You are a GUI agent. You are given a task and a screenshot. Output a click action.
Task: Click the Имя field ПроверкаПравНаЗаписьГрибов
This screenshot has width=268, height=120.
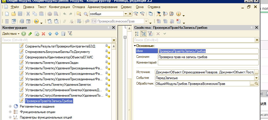(x=208, y=51)
